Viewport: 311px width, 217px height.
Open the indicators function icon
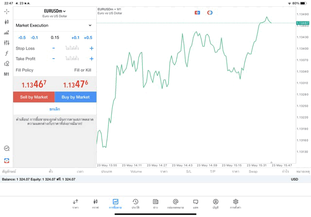(6, 53)
